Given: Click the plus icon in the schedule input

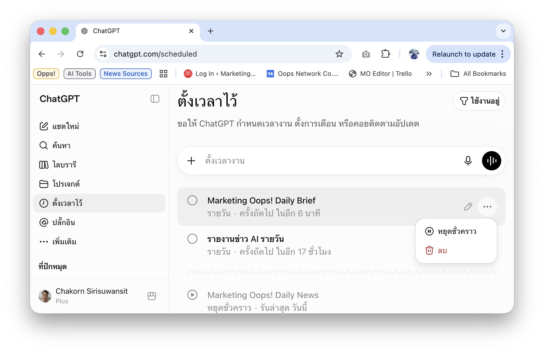Looking at the screenshot, I should 191,161.
